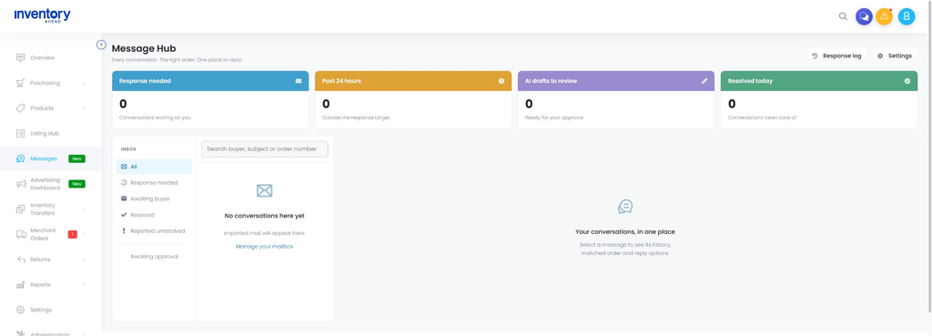Open the Message Hub Settings button
Screen dimensions: 932x336
[x=895, y=56]
